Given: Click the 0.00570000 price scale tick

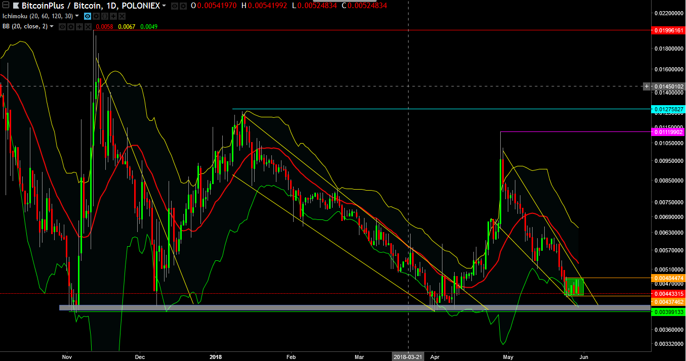Looking at the screenshot, I should click(669, 250).
